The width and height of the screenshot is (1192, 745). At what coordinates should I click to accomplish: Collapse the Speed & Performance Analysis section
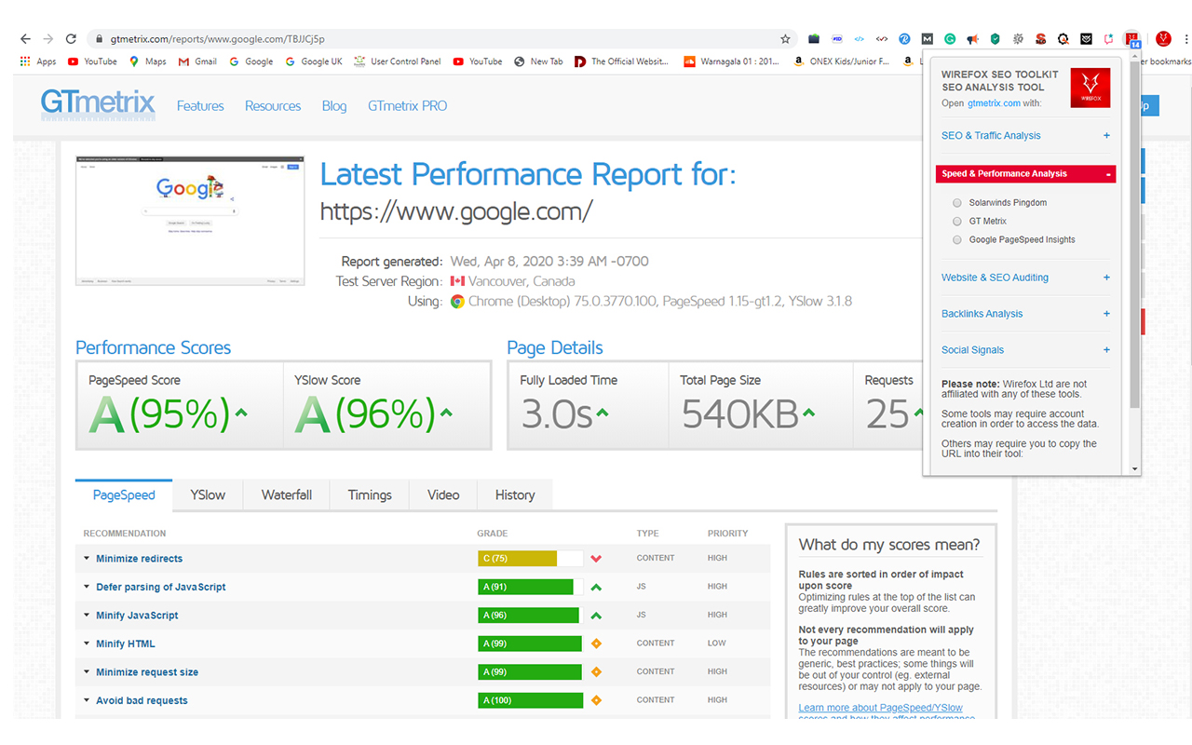[x=1025, y=173]
